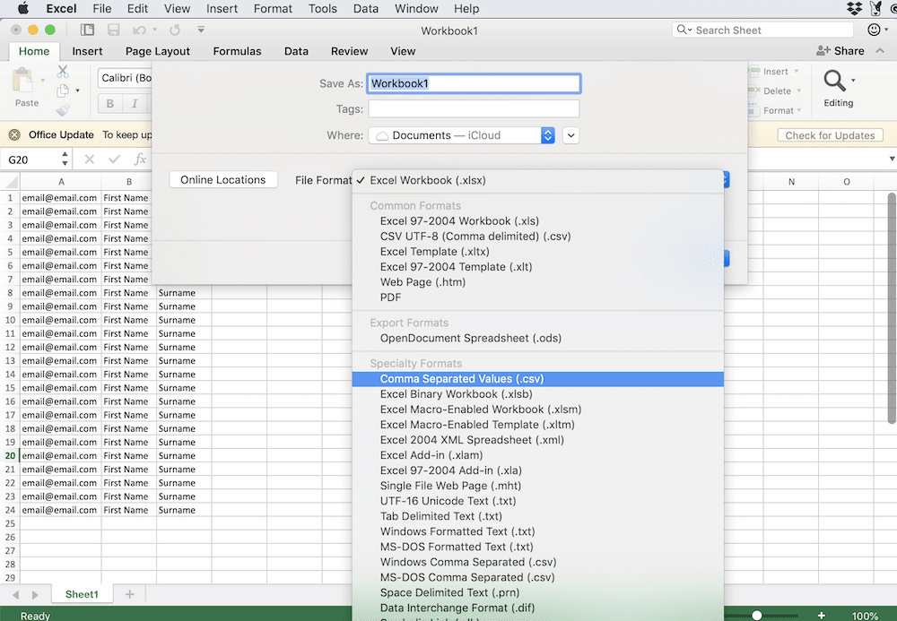Open the Tools menu in the menu bar
The width and height of the screenshot is (897, 621).
pyautogui.click(x=322, y=9)
